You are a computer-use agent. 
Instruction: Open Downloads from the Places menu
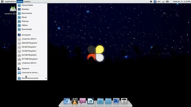click(x=32, y=29)
